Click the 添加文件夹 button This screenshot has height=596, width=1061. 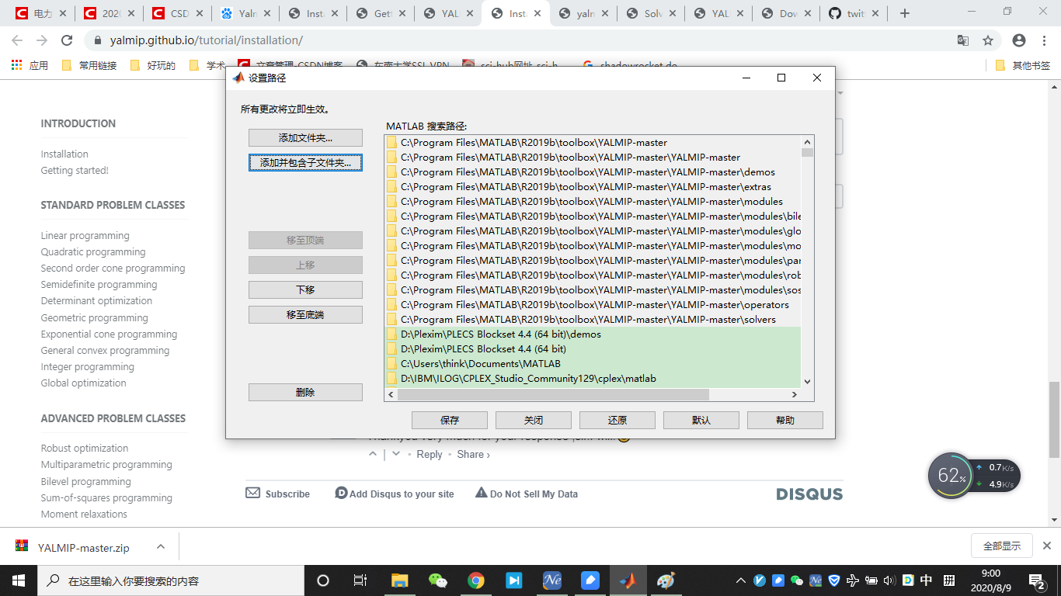click(305, 137)
